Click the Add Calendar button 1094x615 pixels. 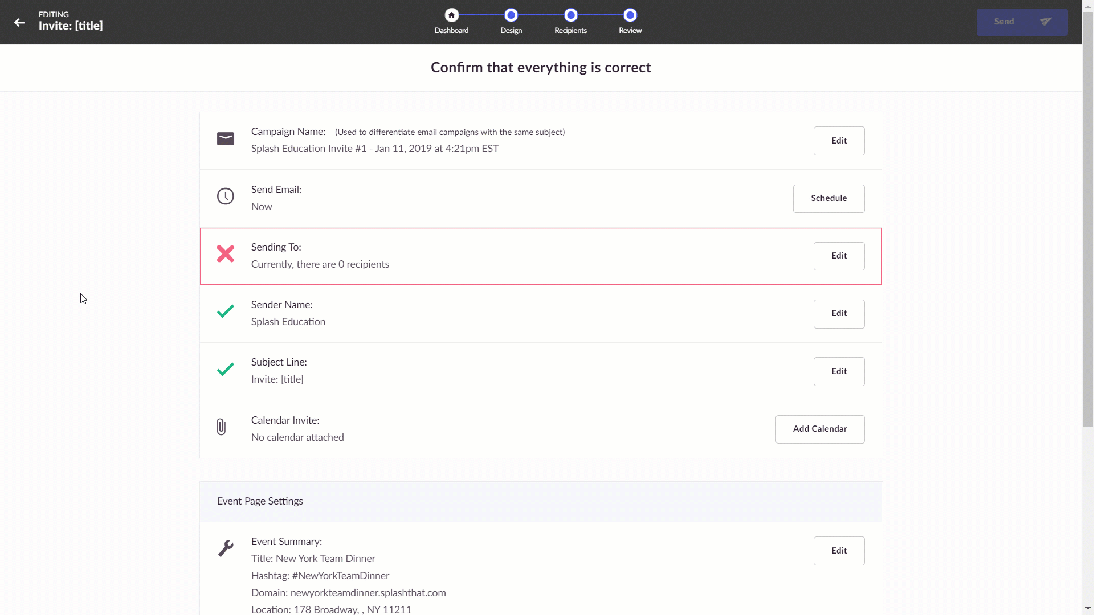coord(819,429)
